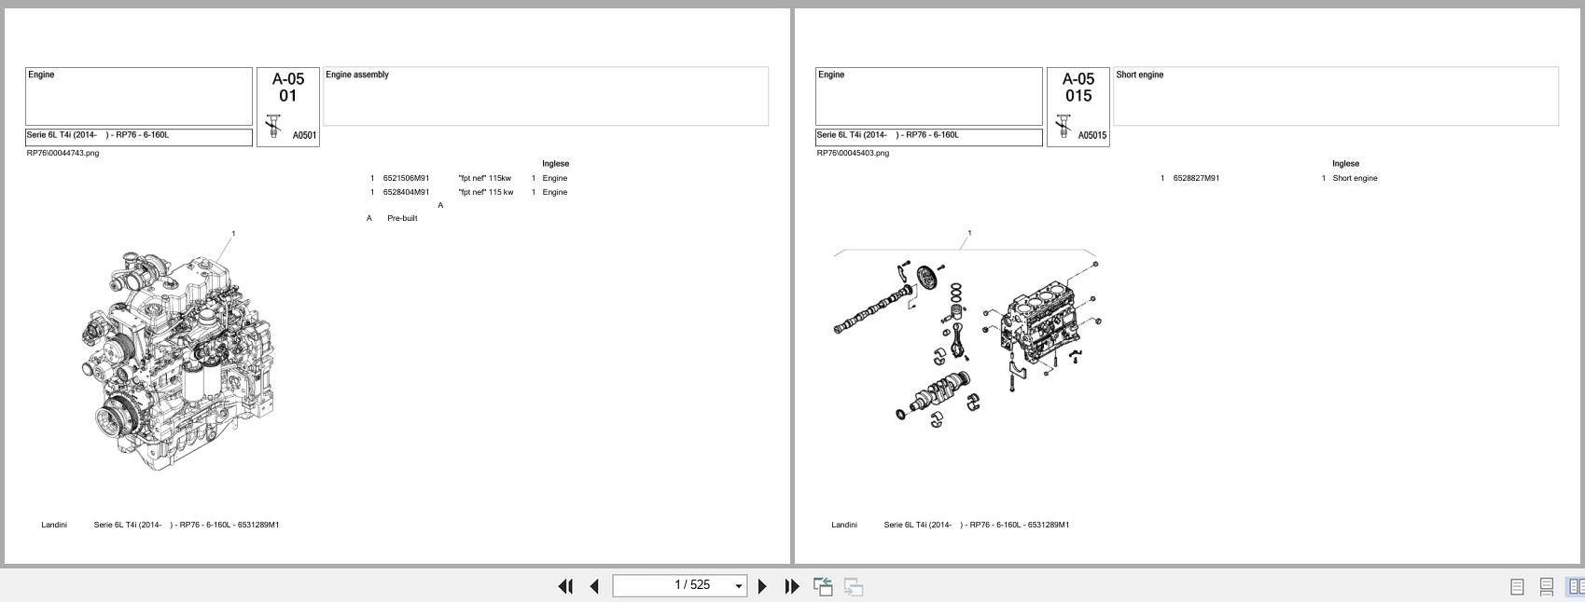The width and height of the screenshot is (1585, 602).
Task: Click 'Short engine' description in parts table
Action: [1355, 178]
